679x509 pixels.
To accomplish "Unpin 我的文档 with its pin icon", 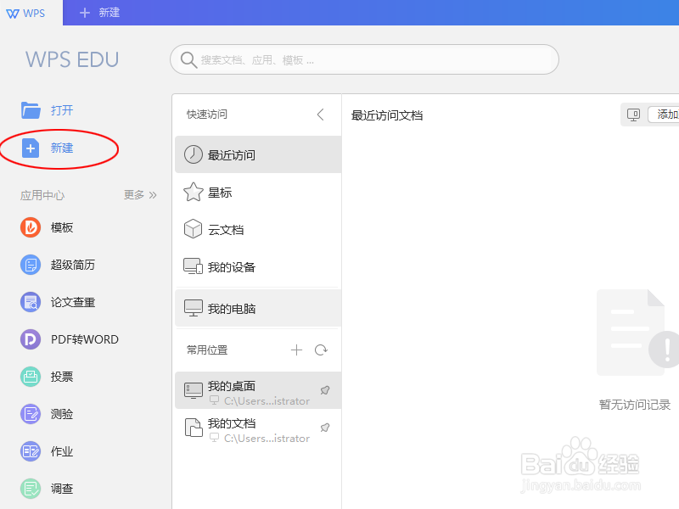I will tap(325, 428).
